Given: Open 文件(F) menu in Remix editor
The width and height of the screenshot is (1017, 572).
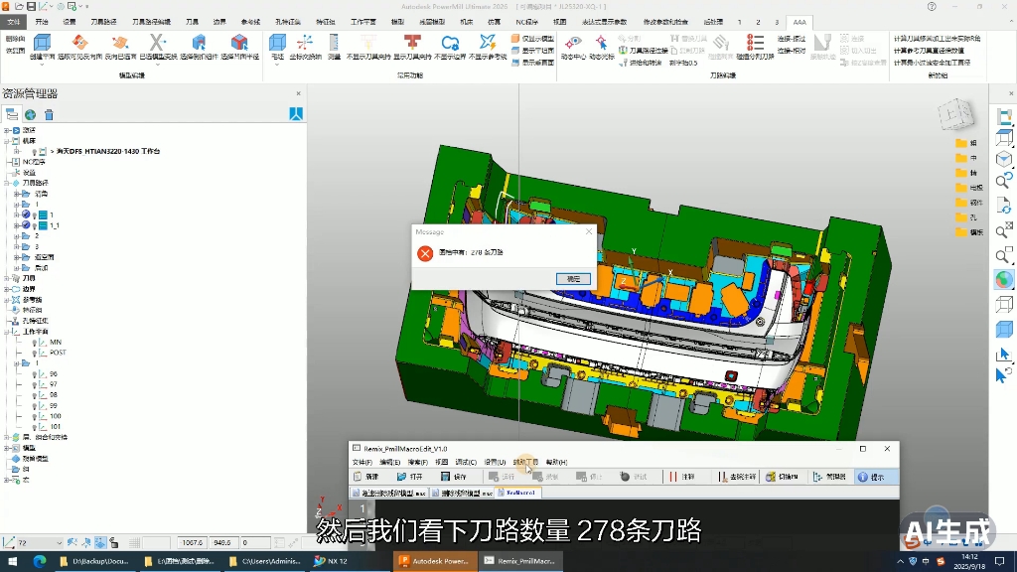Looking at the screenshot, I should point(362,463).
